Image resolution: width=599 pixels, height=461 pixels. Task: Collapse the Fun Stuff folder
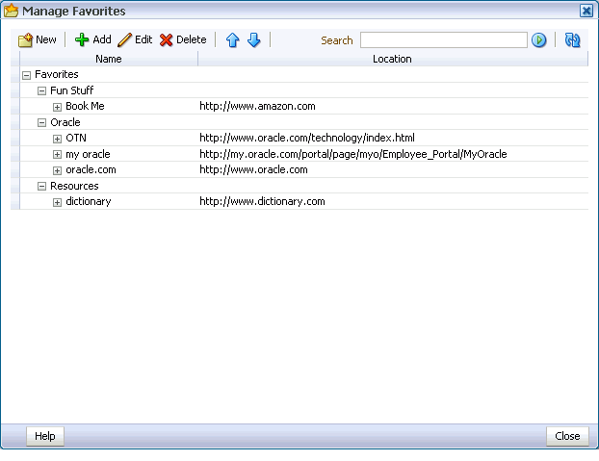pos(41,91)
